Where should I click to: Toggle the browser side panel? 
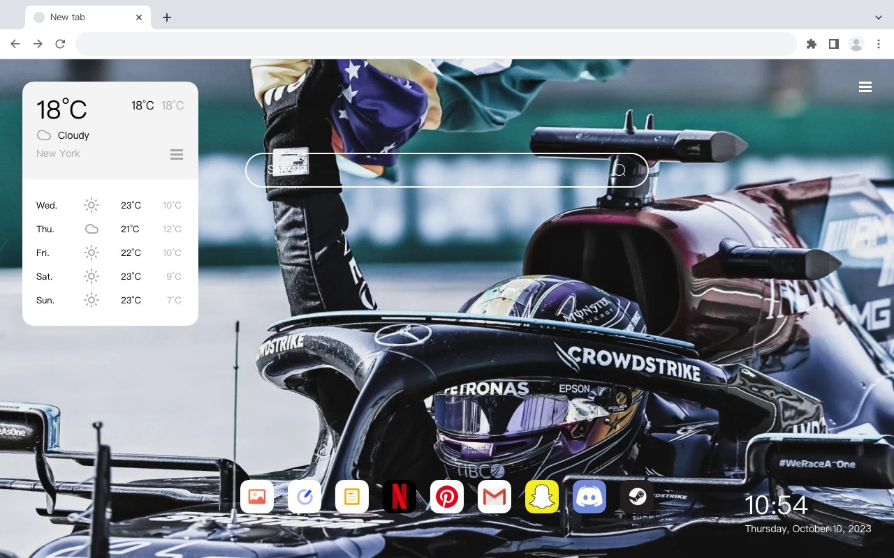[833, 44]
